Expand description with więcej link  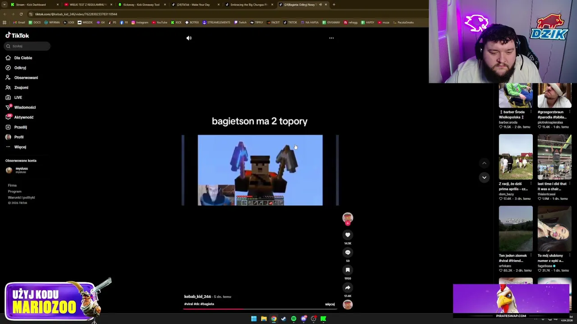pos(330,304)
